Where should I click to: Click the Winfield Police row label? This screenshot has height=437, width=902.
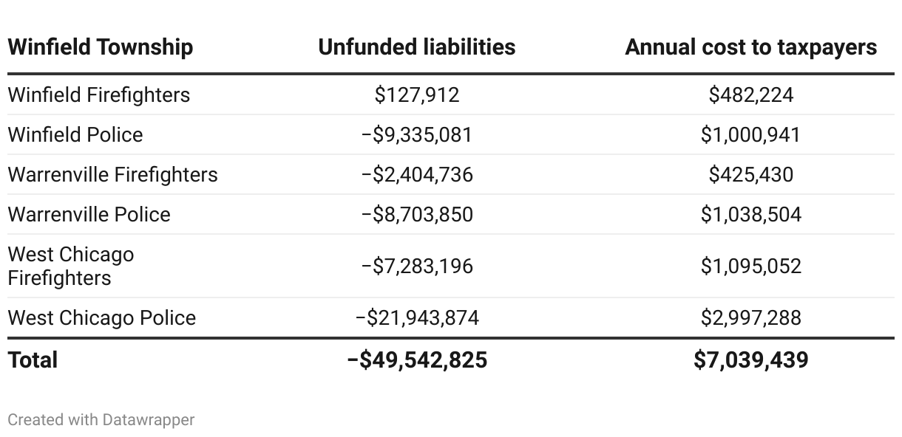(75, 135)
